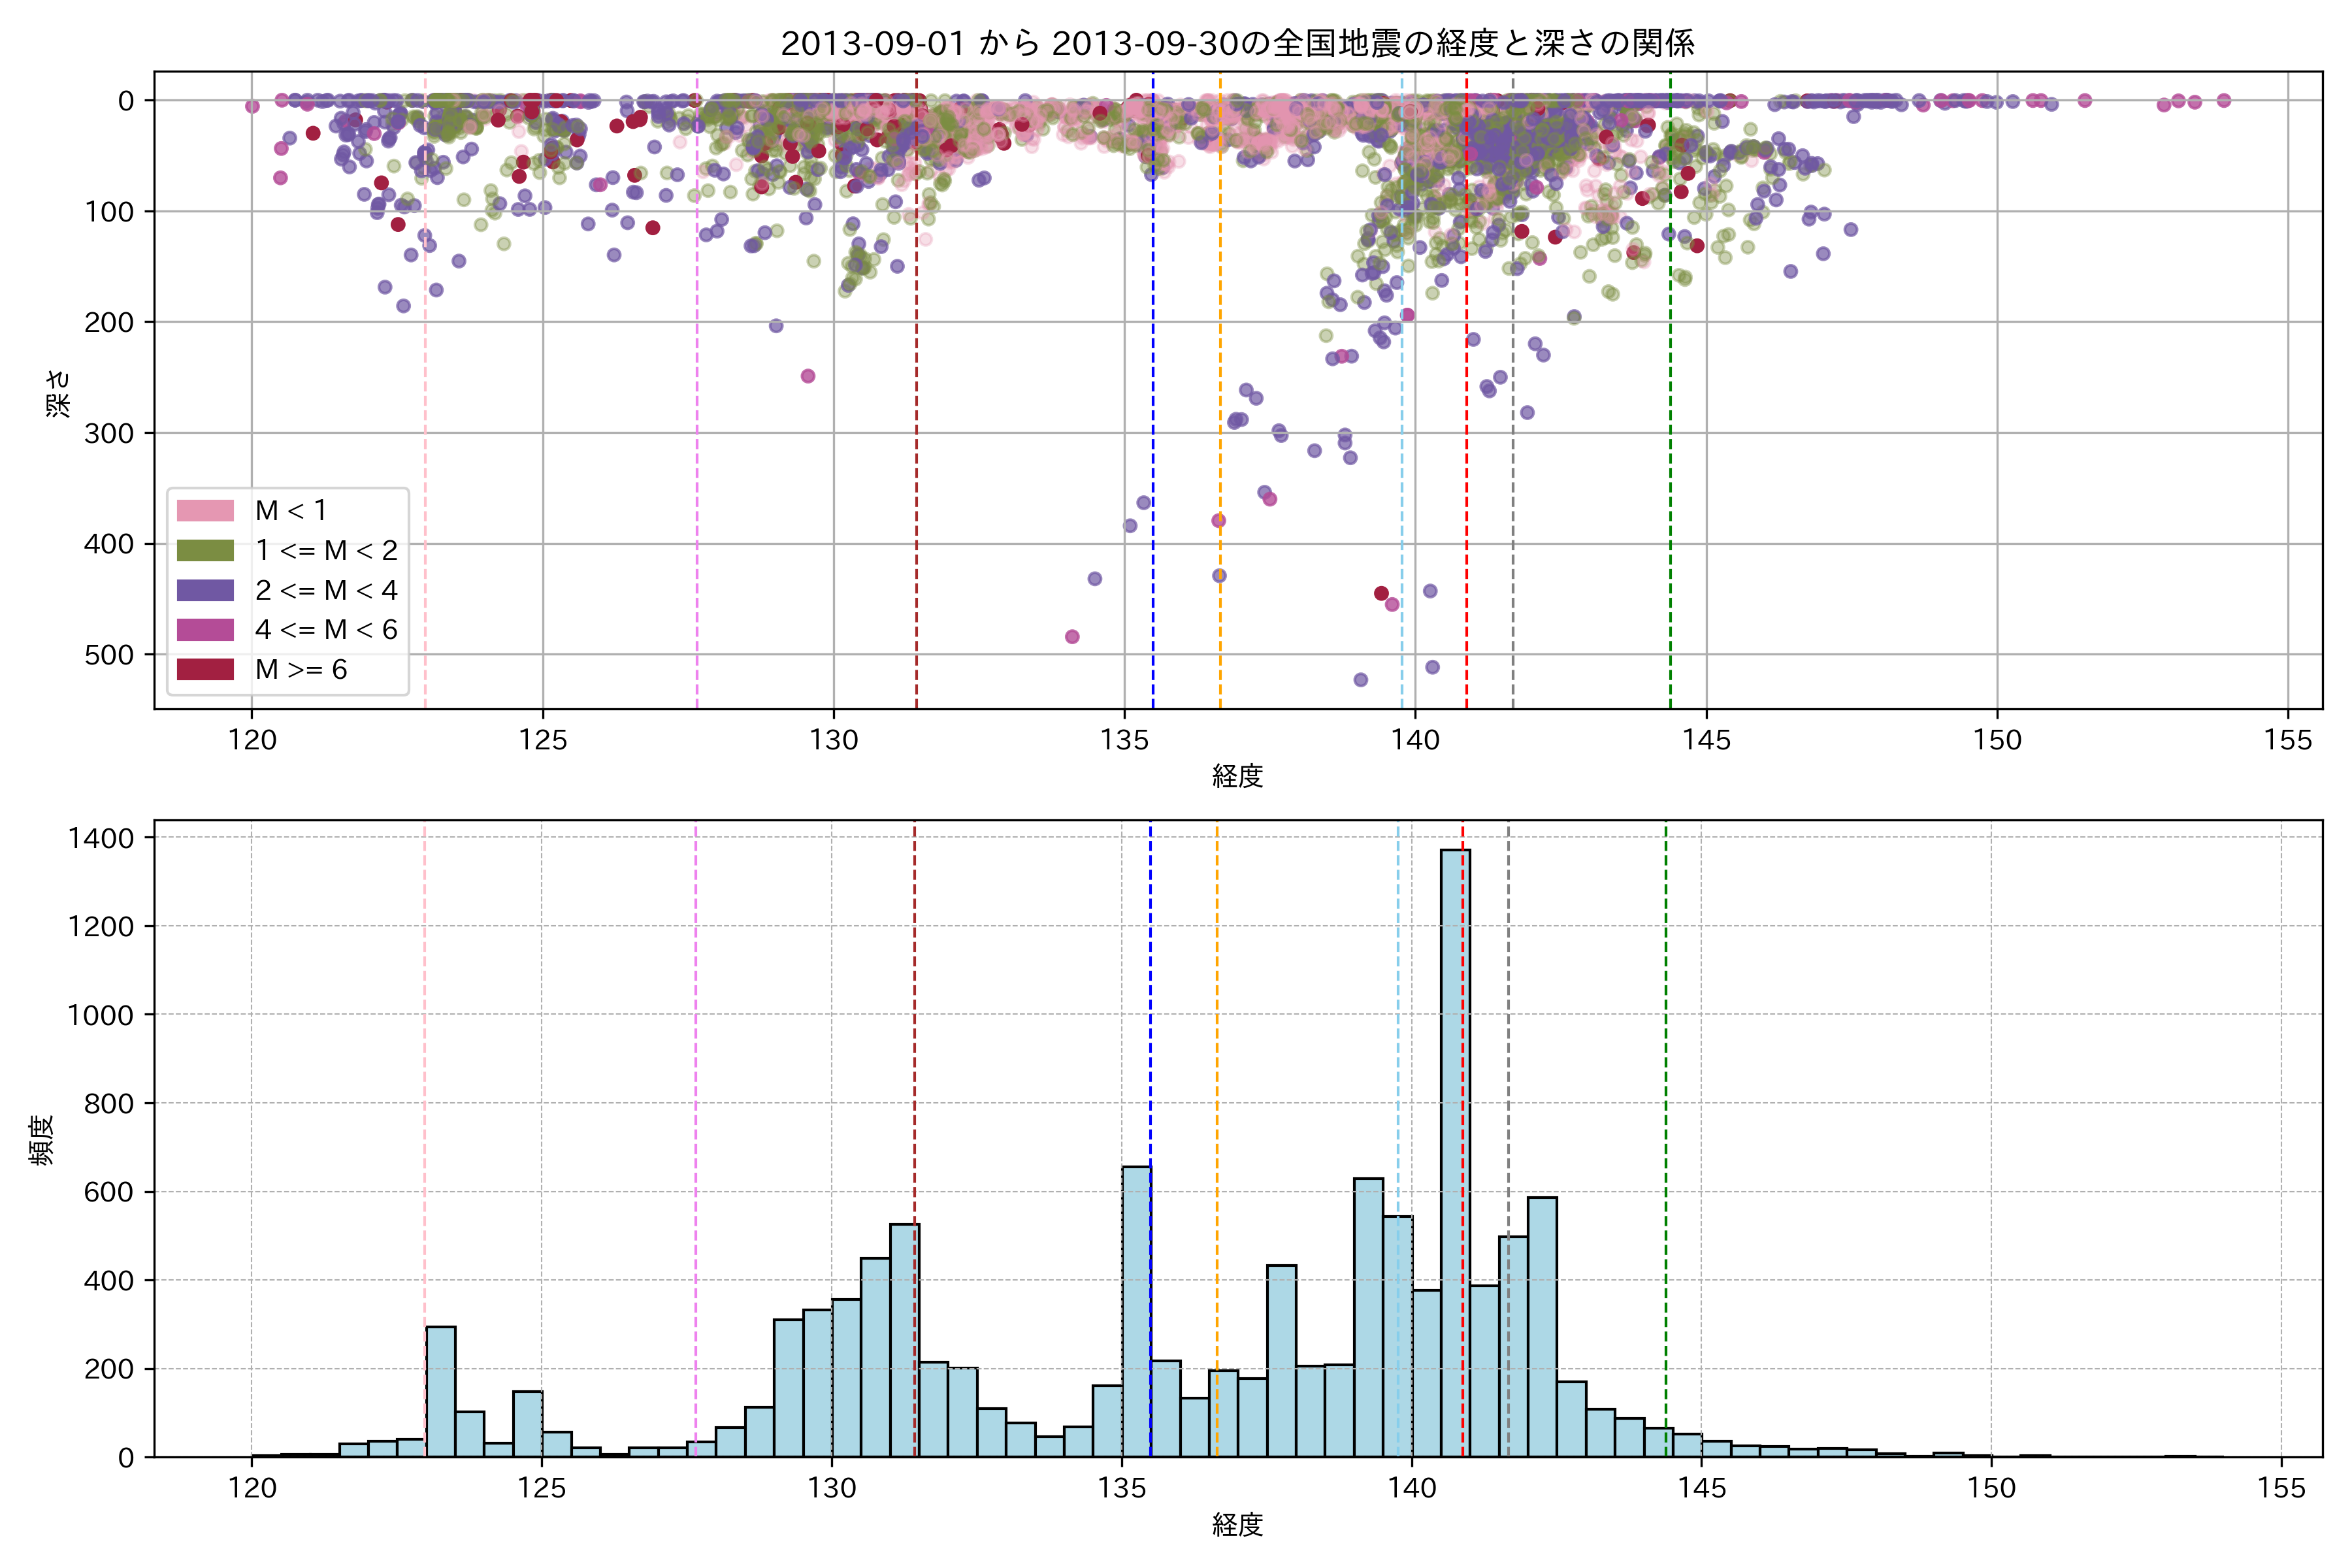Click the "M >= 6" legend text
The image size is (2352, 1568).
point(301,670)
